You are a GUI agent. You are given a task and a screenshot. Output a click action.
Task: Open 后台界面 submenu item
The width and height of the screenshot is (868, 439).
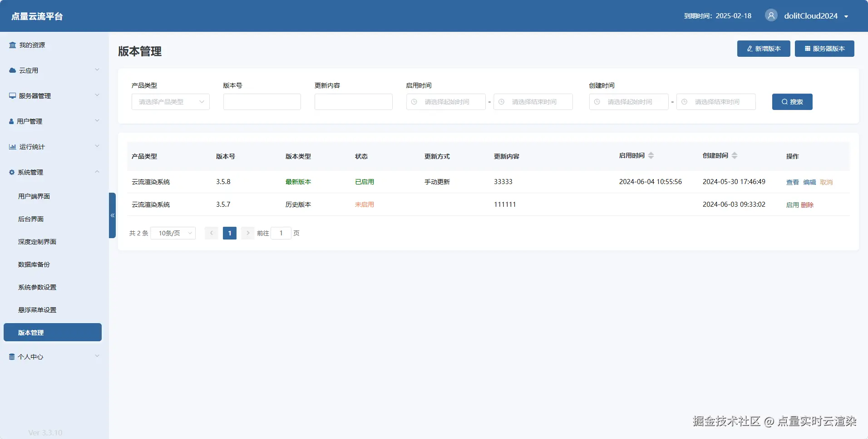tap(31, 219)
